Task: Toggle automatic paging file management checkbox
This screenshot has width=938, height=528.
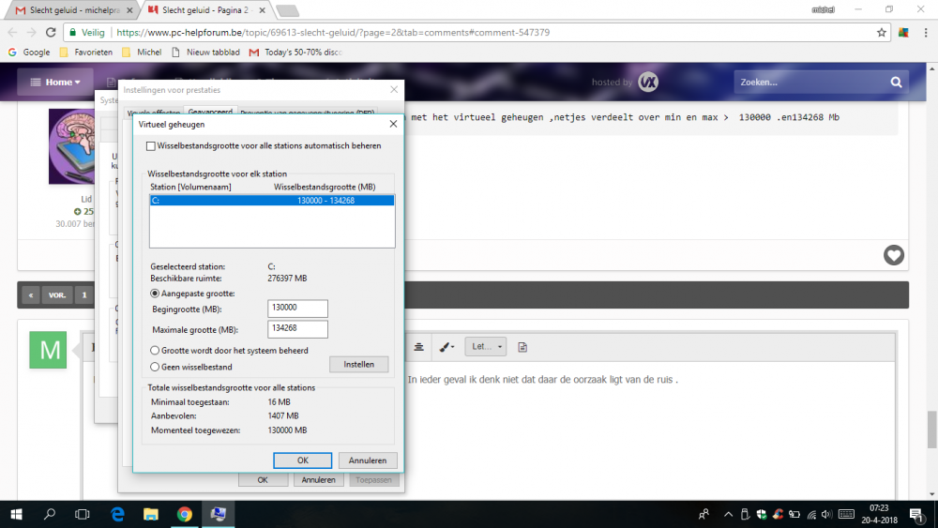Action: point(151,146)
